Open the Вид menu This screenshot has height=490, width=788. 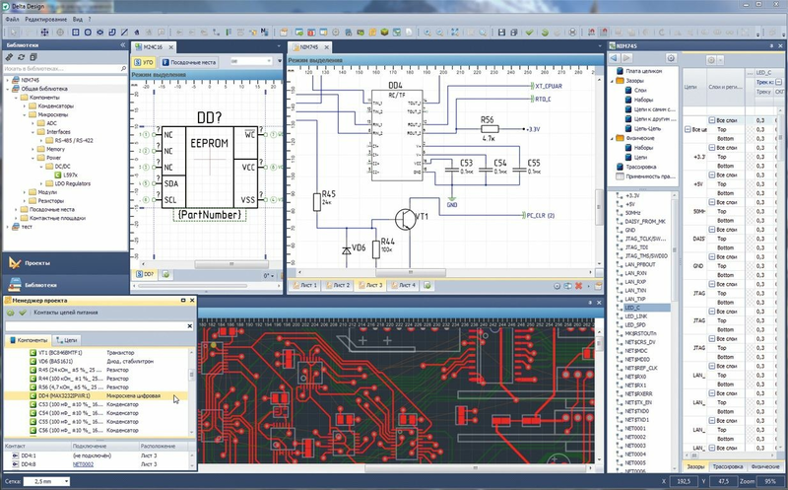point(78,19)
